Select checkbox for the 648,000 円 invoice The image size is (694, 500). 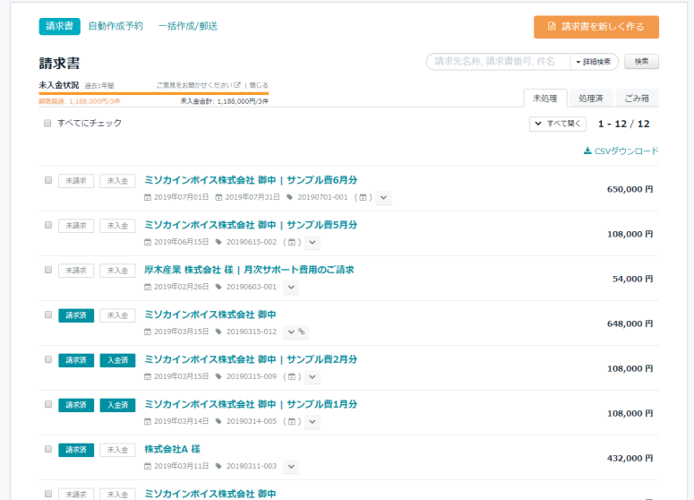tap(48, 315)
